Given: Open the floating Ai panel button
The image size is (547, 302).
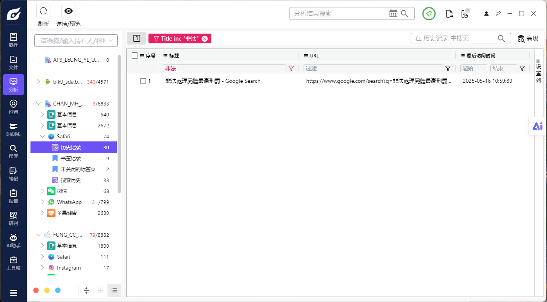Looking at the screenshot, I should click(538, 126).
